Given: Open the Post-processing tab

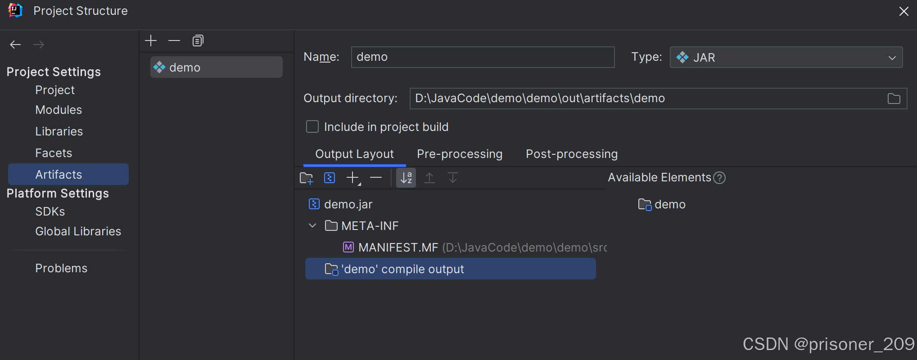Looking at the screenshot, I should pos(572,154).
